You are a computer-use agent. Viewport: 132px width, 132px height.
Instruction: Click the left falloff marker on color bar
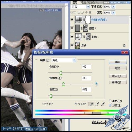84,113
